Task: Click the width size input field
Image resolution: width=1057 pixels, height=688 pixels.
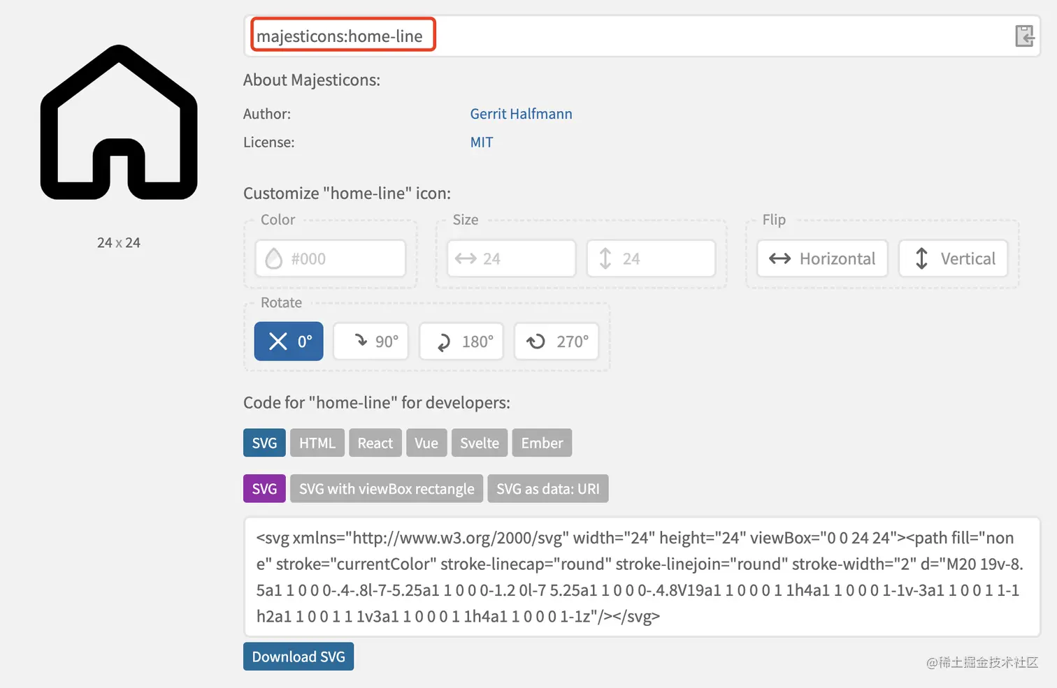Action: pyautogui.click(x=512, y=258)
